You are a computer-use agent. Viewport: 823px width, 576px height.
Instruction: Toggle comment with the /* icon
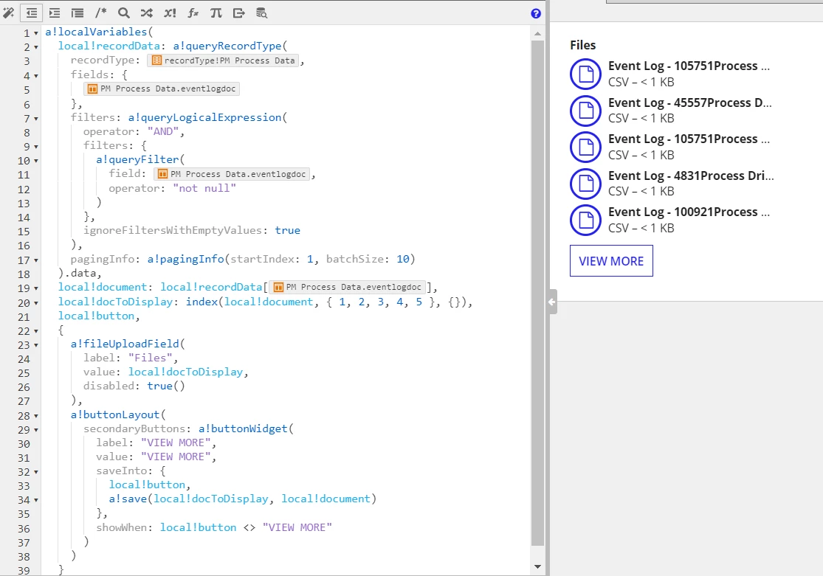coord(101,13)
